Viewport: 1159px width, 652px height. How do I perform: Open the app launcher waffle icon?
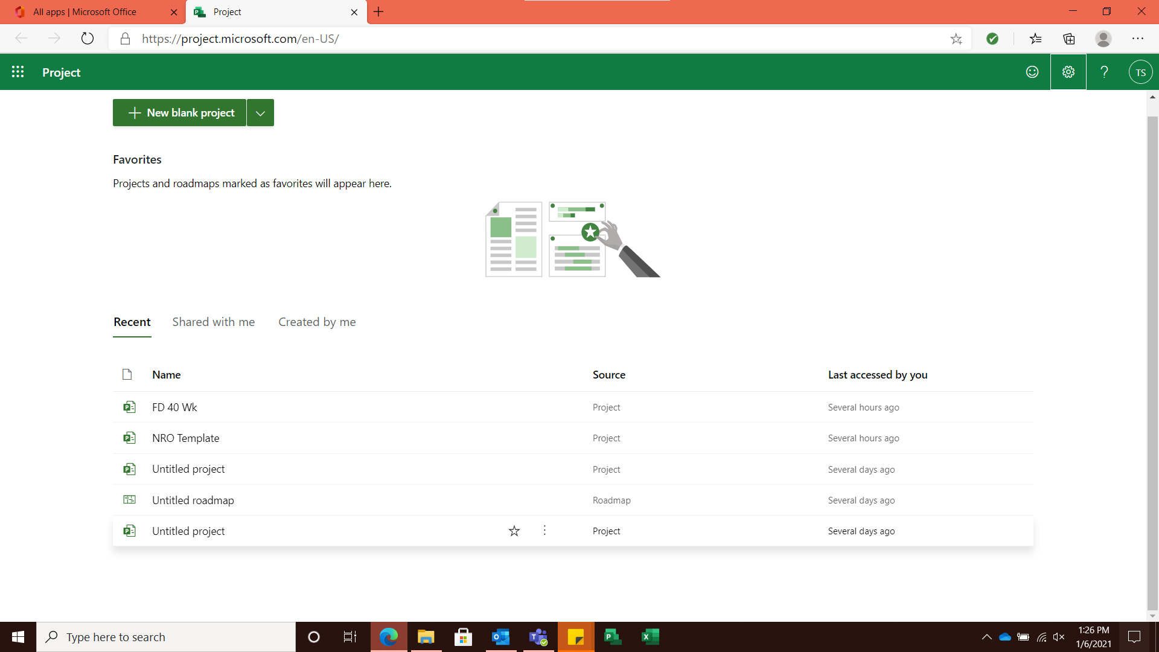[x=18, y=72]
